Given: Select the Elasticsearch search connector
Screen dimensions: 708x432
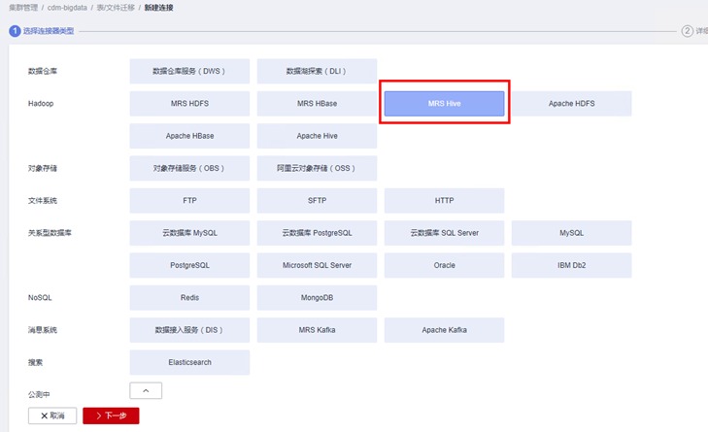Looking at the screenshot, I should click(189, 362).
